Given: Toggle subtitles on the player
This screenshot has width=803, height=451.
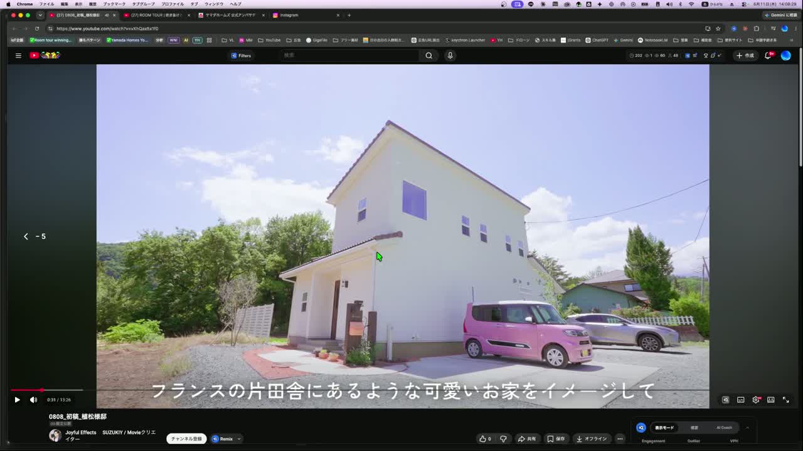Looking at the screenshot, I should click(741, 400).
